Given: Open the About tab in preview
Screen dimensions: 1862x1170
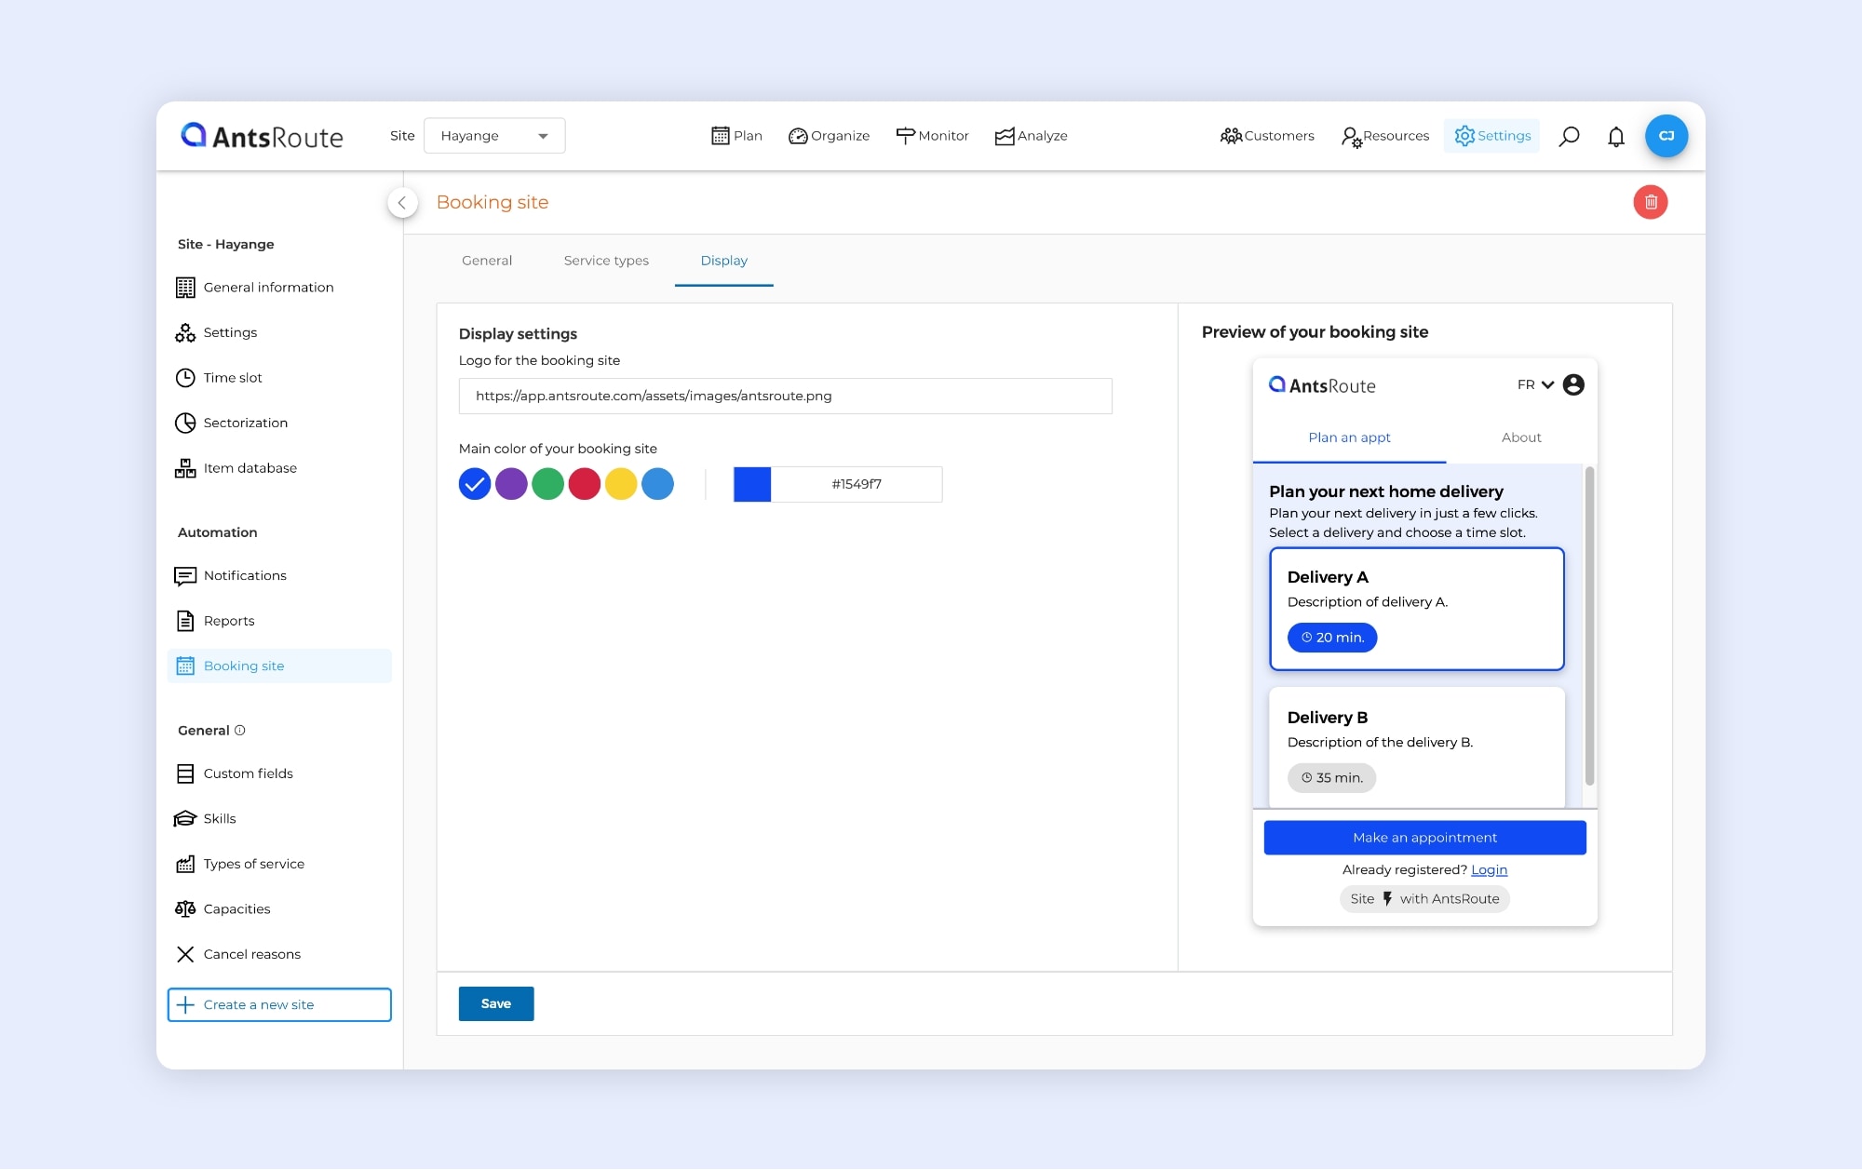Looking at the screenshot, I should click(x=1521, y=437).
